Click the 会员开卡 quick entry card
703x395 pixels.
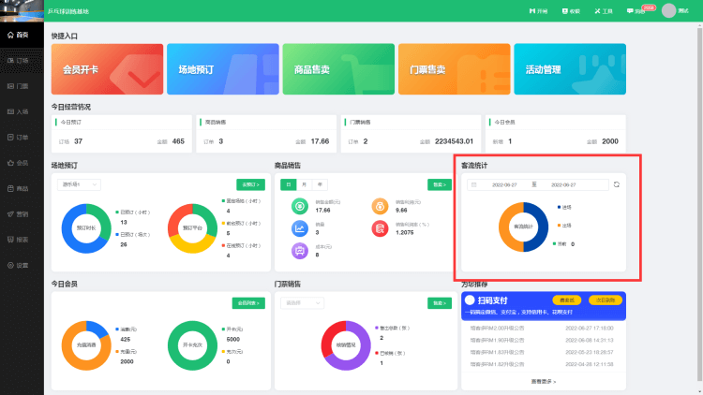(107, 68)
